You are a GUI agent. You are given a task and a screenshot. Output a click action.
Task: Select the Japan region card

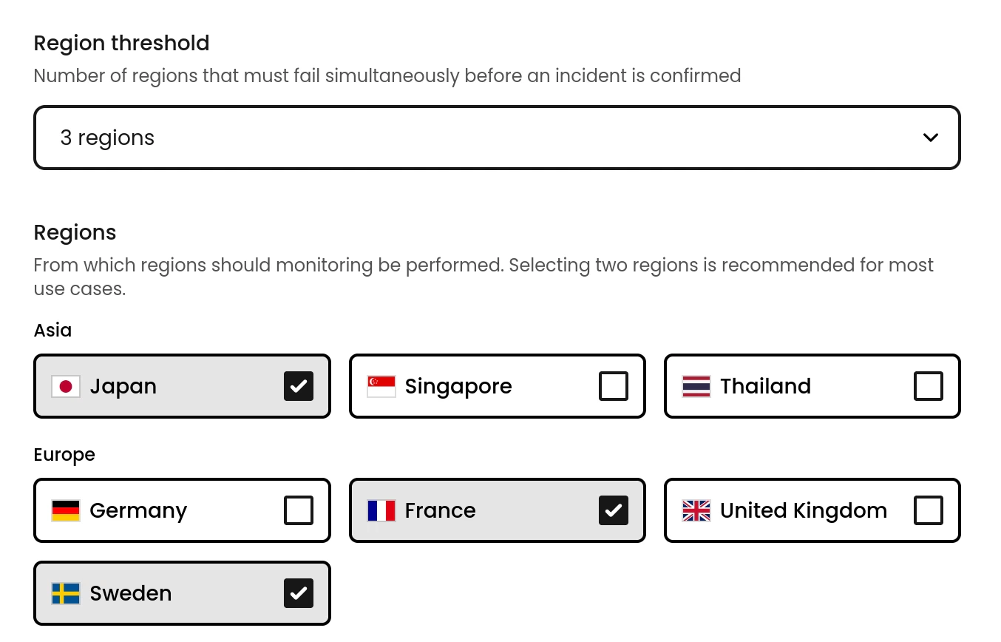[182, 386]
